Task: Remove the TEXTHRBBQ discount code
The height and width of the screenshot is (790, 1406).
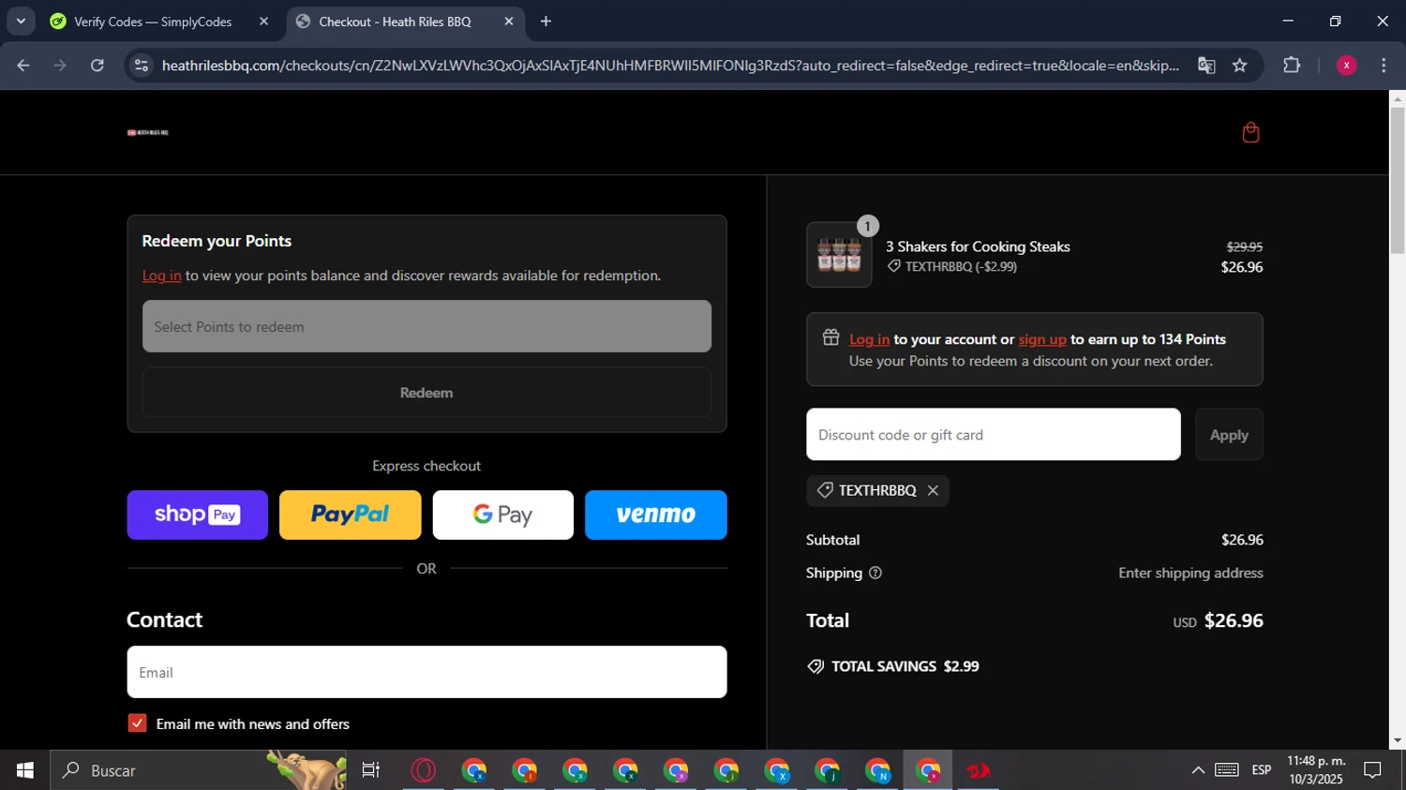Action: (933, 490)
